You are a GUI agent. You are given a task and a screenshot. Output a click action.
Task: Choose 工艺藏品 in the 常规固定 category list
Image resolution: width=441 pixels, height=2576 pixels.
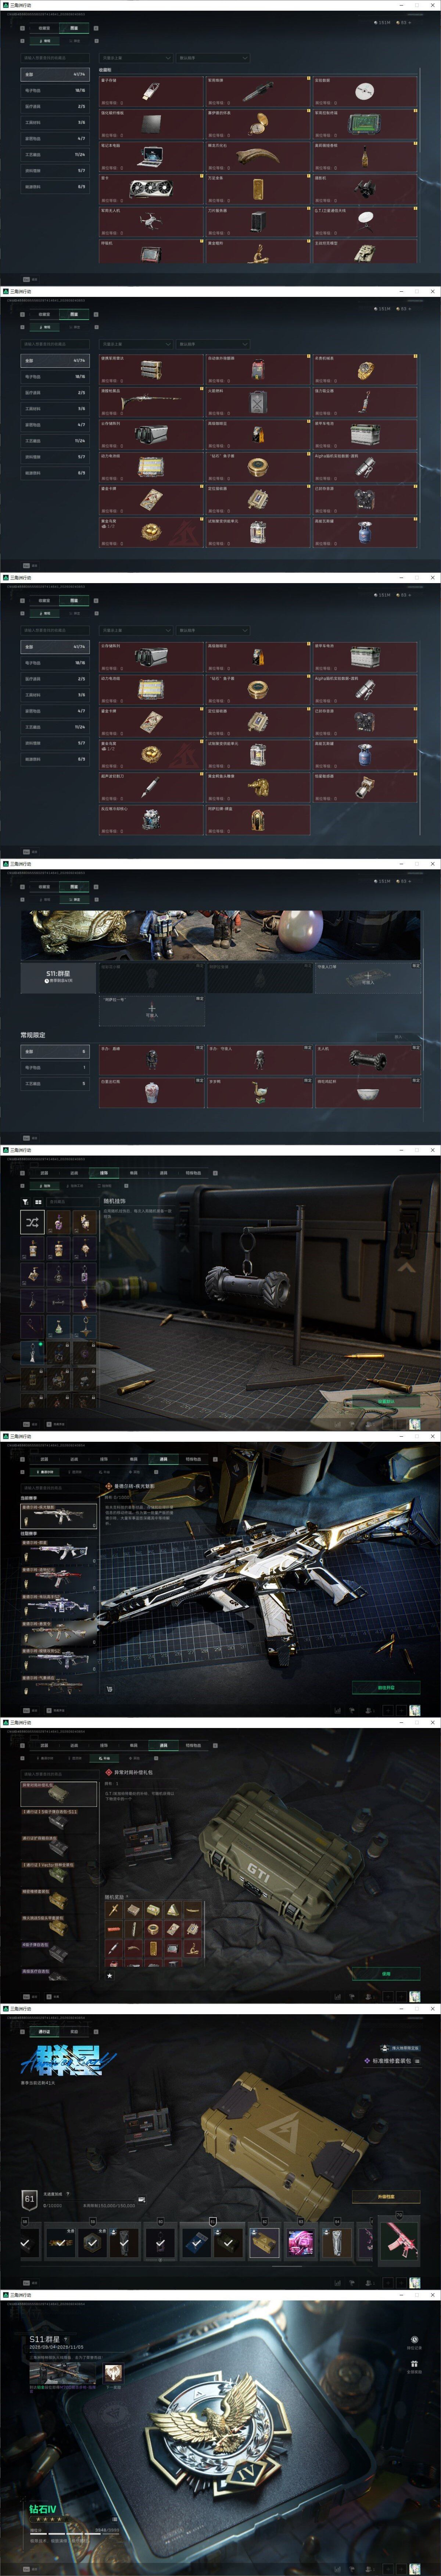click(55, 1083)
